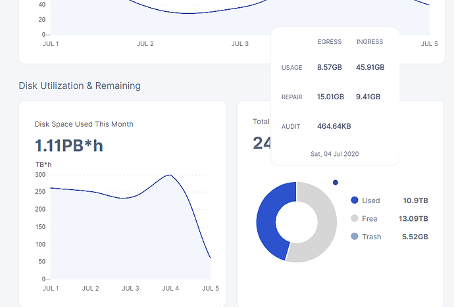Click the 1.11PB*h value
The width and height of the screenshot is (454, 307).
point(69,145)
